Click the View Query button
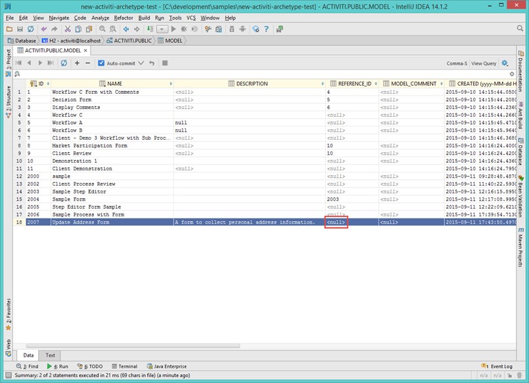The image size is (529, 383). (484, 63)
